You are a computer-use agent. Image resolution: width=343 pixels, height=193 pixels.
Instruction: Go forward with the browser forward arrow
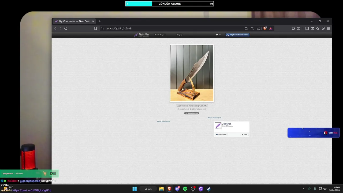(60, 28)
